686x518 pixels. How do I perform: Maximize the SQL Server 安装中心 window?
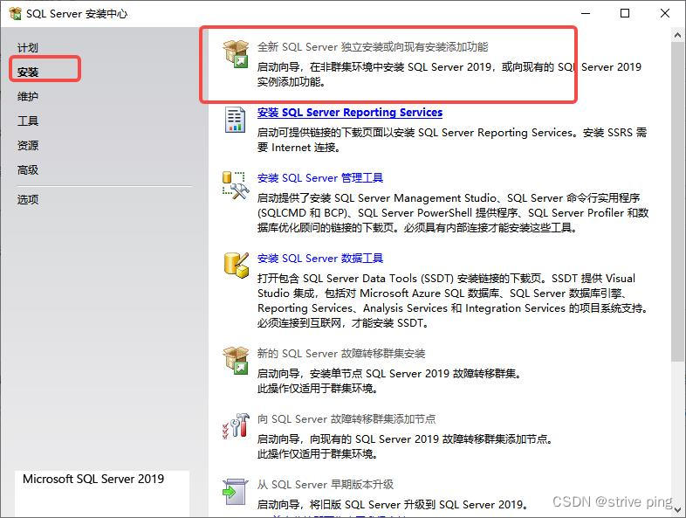(625, 14)
